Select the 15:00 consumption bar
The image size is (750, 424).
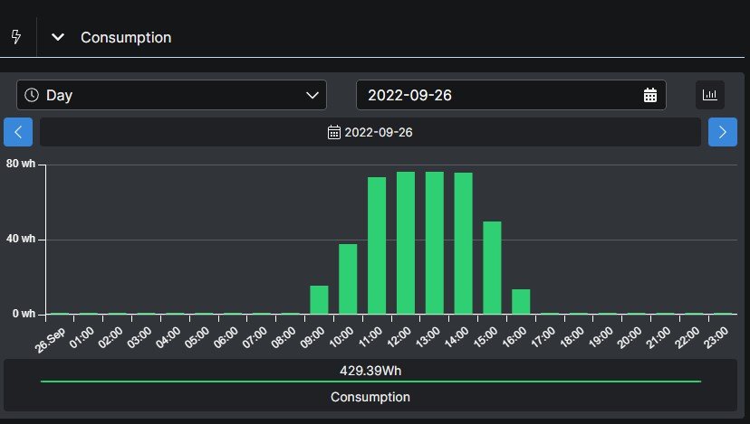pos(492,268)
